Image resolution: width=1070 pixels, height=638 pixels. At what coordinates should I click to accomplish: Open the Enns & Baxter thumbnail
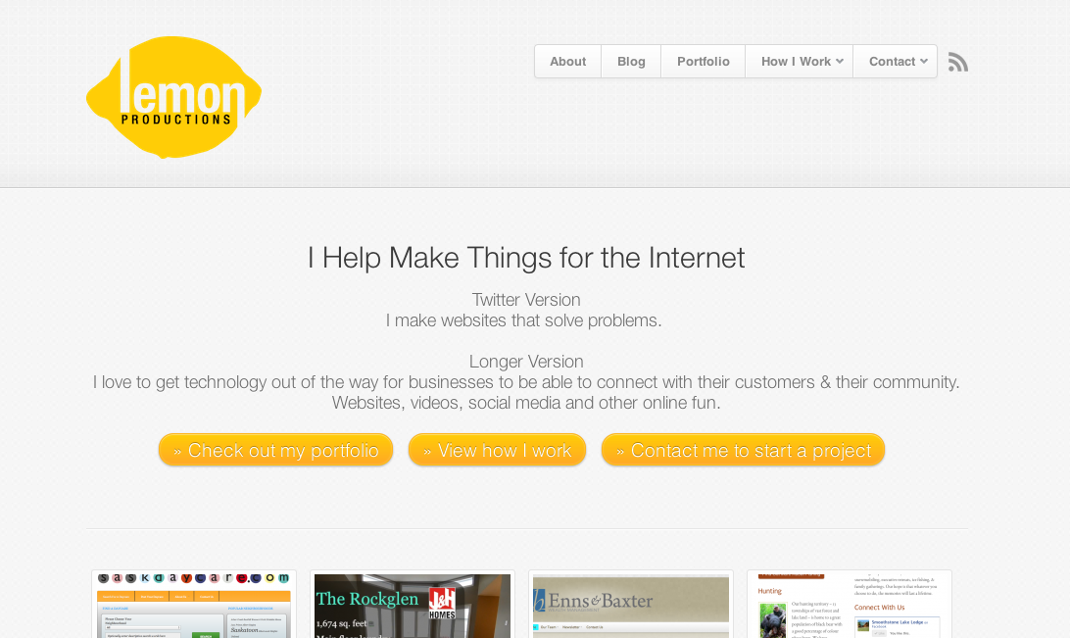click(x=631, y=606)
